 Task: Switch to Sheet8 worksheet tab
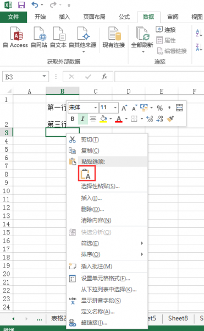pyautogui.click(x=178, y=318)
